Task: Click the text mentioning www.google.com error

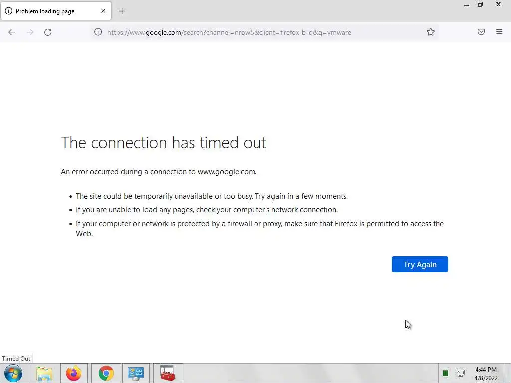Action: click(159, 172)
